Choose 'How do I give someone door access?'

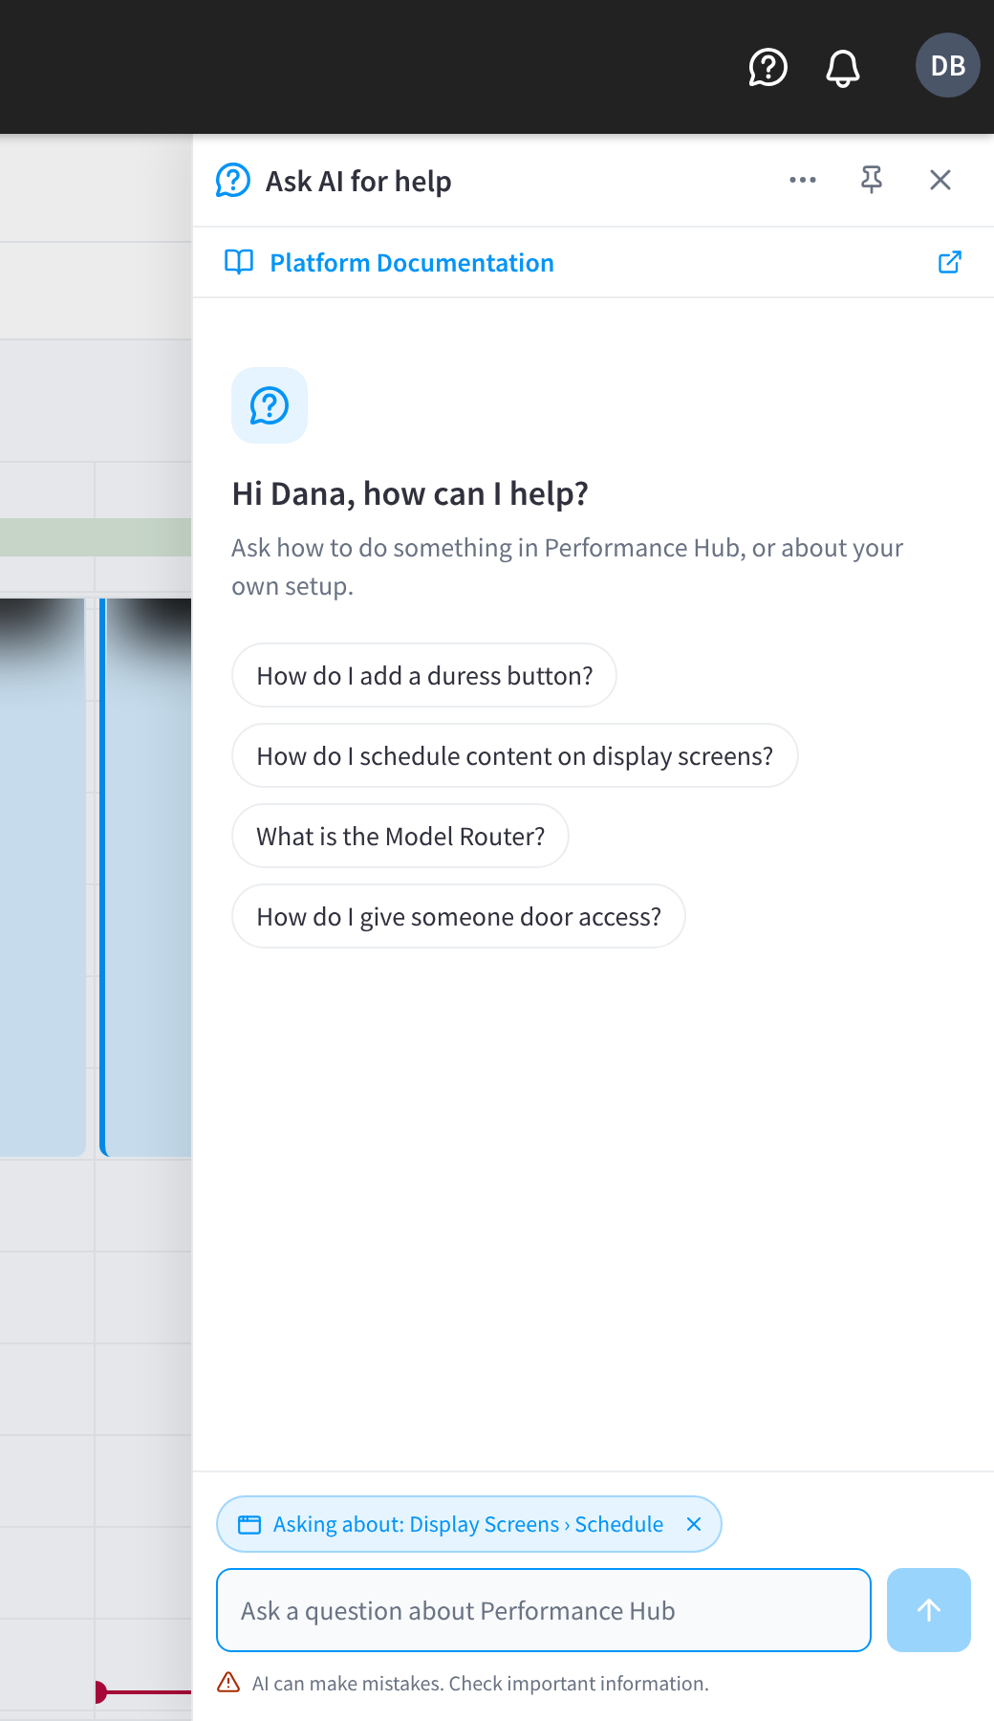459,916
